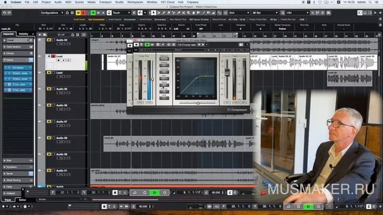
Task: Open the Audio menu
Action: (58, 2)
